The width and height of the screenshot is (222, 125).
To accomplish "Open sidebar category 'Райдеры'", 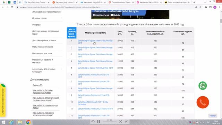I will (x=36, y=25).
